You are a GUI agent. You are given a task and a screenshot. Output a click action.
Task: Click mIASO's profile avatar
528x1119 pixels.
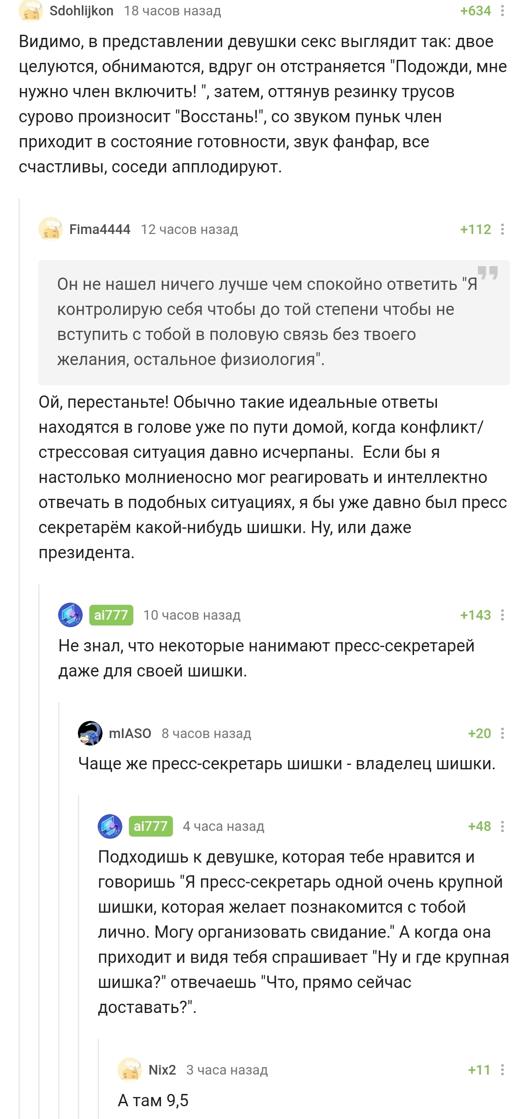(x=90, y=733)
